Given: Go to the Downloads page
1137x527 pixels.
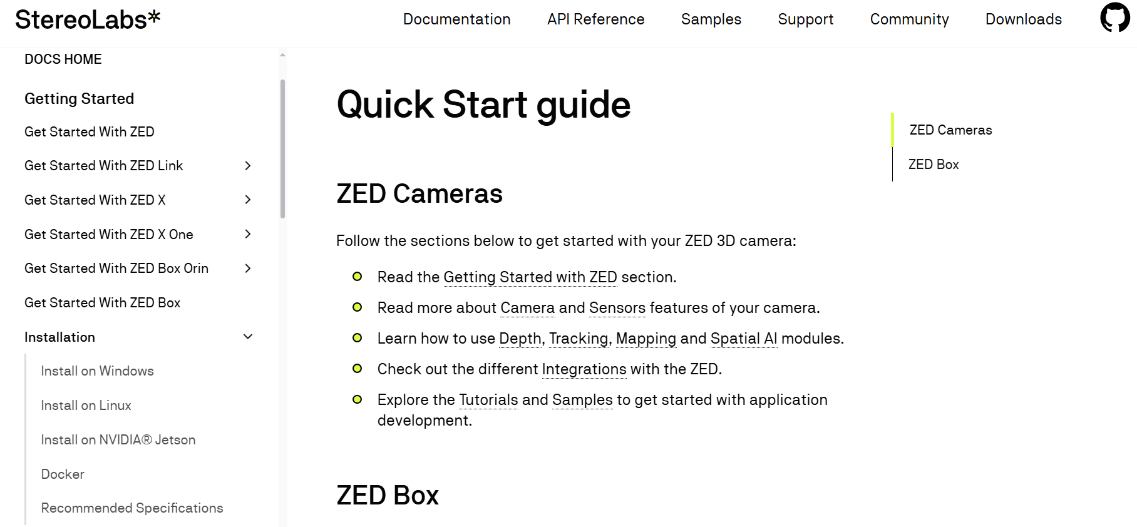Looking at the screenshot, I should click(x=1023, y=19).
